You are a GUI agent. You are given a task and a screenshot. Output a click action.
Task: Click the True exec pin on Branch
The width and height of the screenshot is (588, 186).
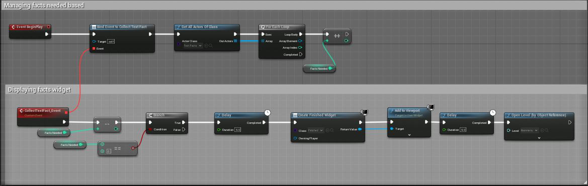(184, 122)
